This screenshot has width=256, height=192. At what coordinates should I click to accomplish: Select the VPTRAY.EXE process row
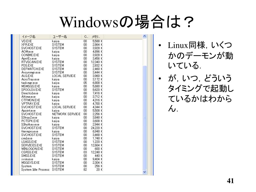62,104
